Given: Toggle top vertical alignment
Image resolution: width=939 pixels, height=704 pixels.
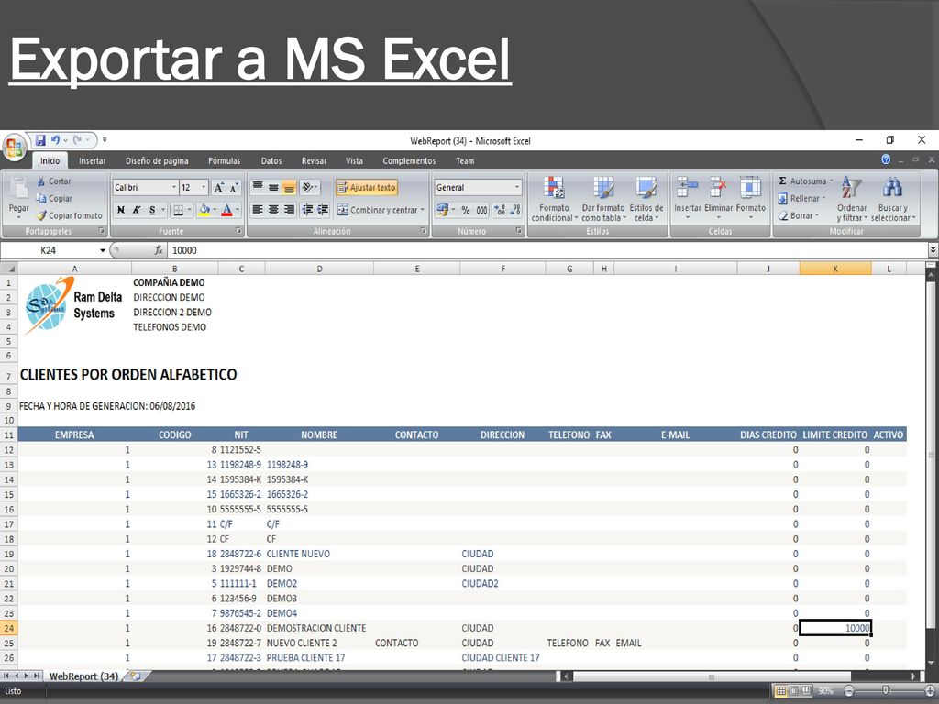Looking at the screenshot, I should coord(258,187).
